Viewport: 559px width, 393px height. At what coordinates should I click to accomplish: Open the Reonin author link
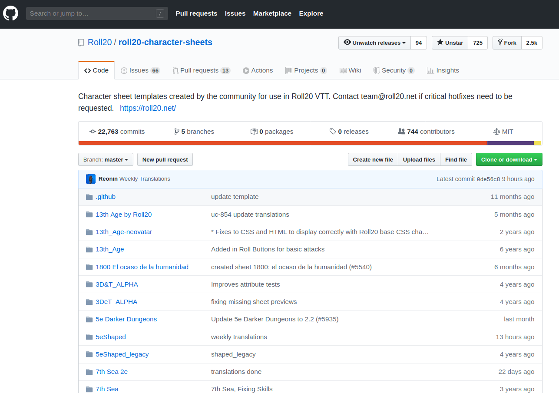(108, 179)
